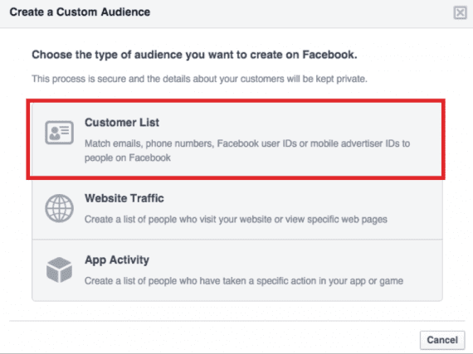Select the Website Traffic heading
This screenshot has width=473, height=354.
(x=124, y=198)
